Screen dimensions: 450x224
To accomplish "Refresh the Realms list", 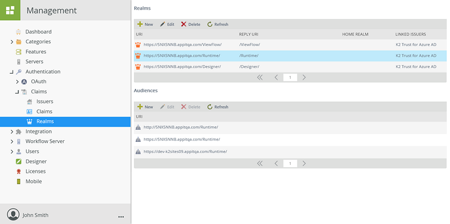I will point(218,24).
